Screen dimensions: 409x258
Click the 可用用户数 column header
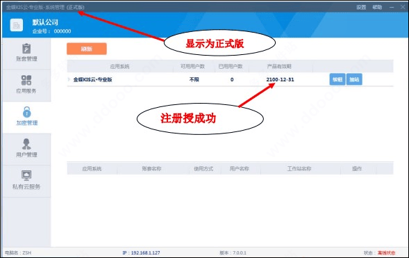(192, 66)
